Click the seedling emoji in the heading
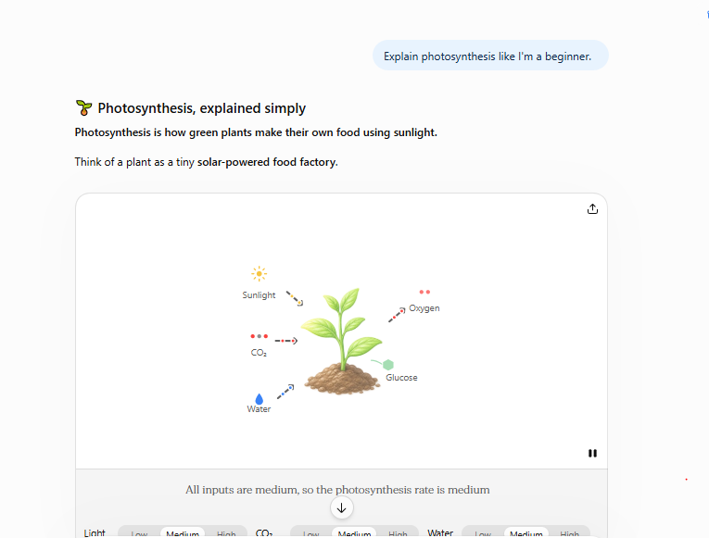Image resolution: width=709 pixels, height=538 pixels. point(83,108)
